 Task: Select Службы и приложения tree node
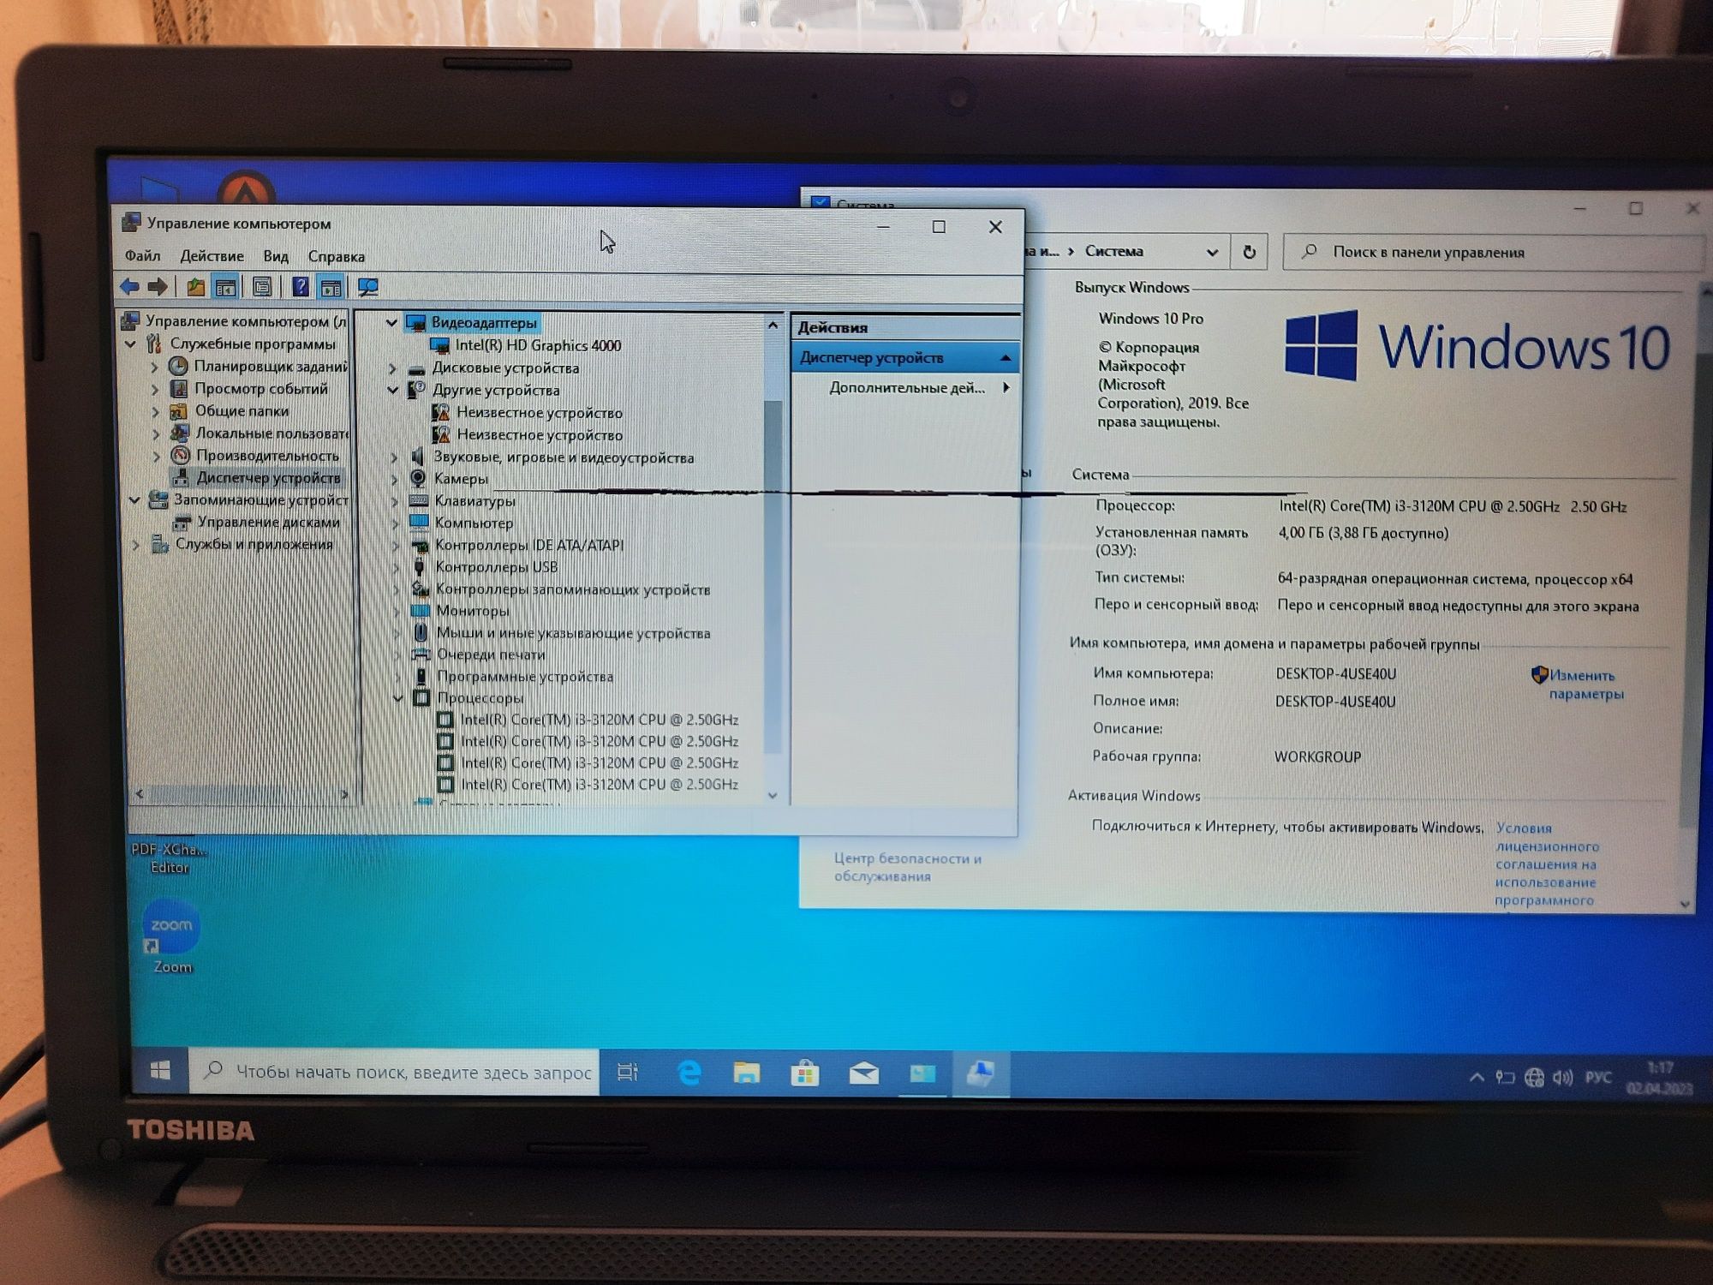tap(254, 544)
